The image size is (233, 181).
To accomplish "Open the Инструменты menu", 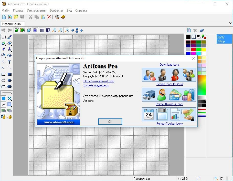I will (37, 11).
